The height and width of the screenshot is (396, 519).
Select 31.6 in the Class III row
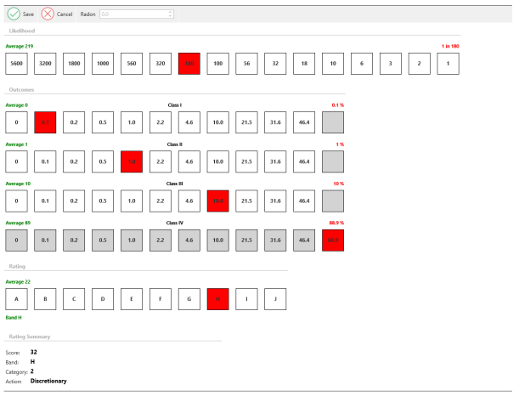[275, 201]
